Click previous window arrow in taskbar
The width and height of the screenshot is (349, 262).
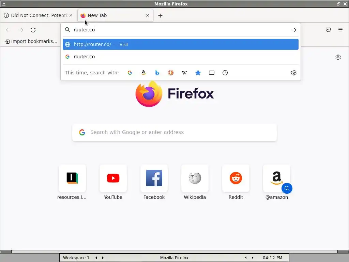tap(246, 258)
